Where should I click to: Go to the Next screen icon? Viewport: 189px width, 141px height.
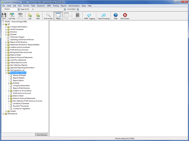tap(38, 16)
